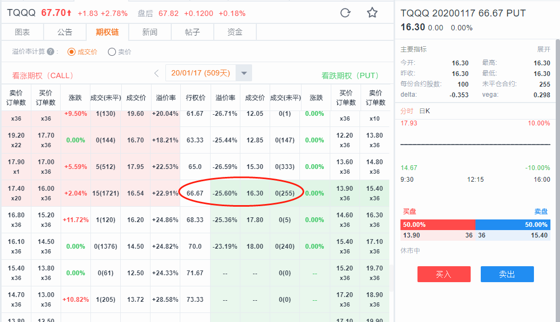Click call volume cell 15(1721)
The height and width of the screenshot is (322, 560).
(x=105, y=193)
